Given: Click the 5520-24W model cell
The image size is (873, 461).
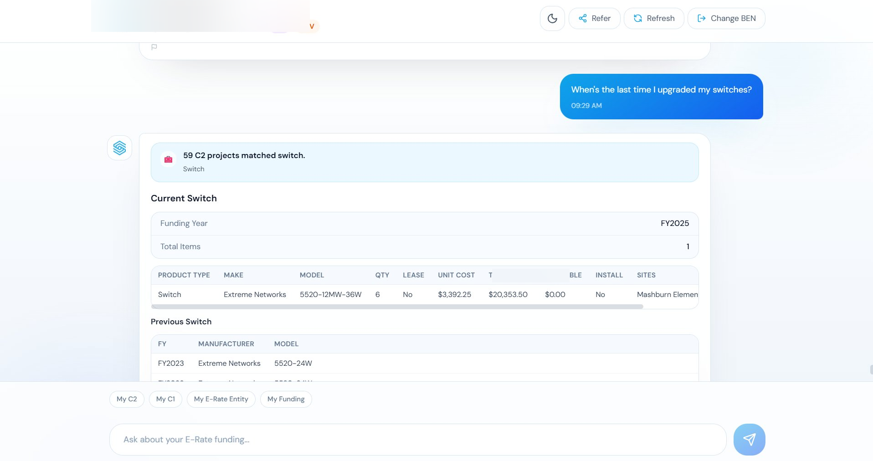Looking at the screenshot, I should (293, 364).
